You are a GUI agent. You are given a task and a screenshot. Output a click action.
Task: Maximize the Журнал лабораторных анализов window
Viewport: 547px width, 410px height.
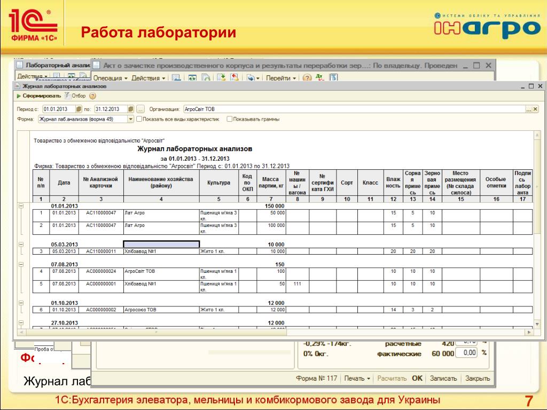[x=531, y=86]
